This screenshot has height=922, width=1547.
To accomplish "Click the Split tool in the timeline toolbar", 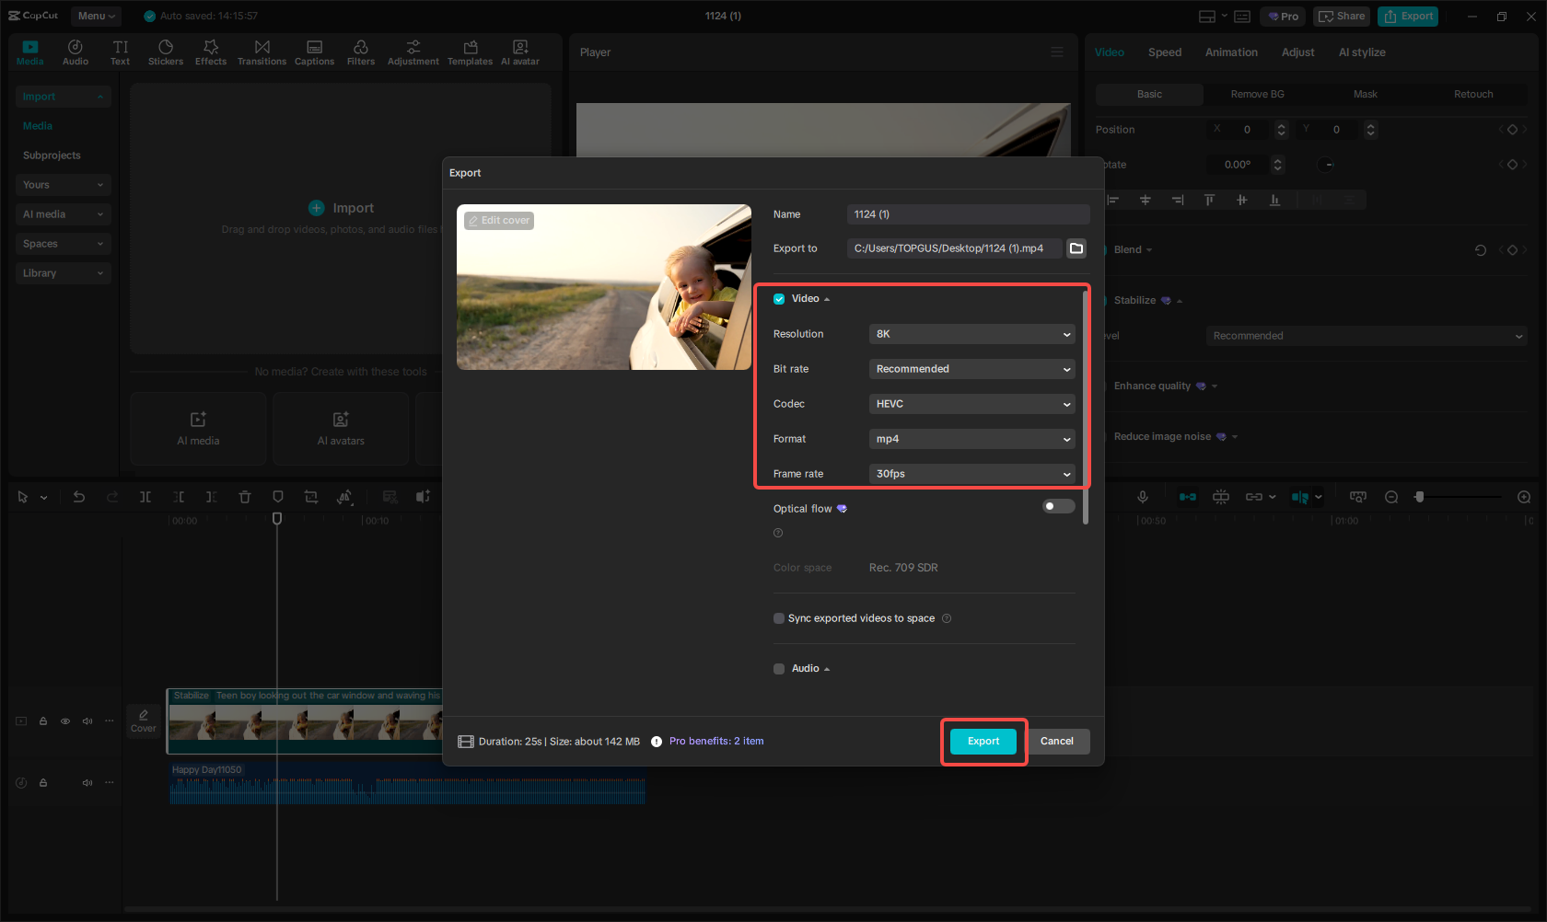I will pos(145,497).
